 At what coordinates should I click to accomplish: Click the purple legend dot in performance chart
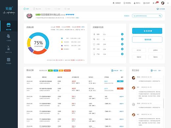coord(62,46)
